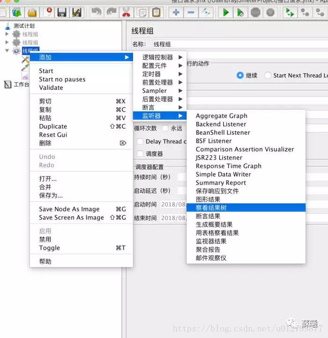328x338 pixels.
Task: Click the Save floppy disk icon
Action: [x=62, y=13]
